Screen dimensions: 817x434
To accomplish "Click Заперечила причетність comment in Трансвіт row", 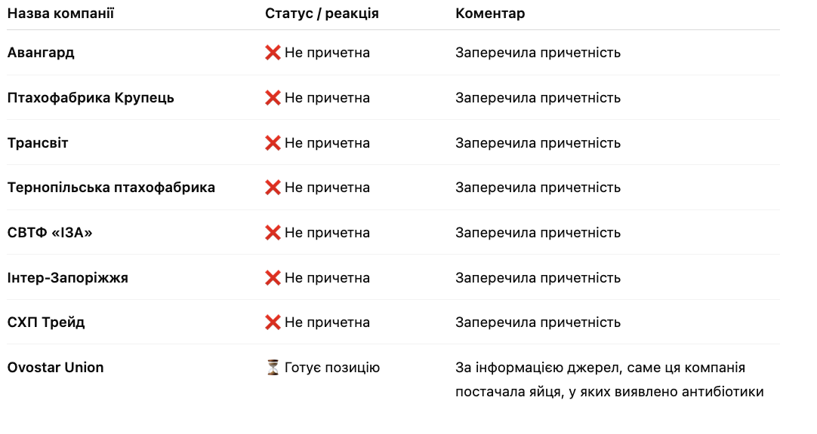I will [x=538, y=143].
